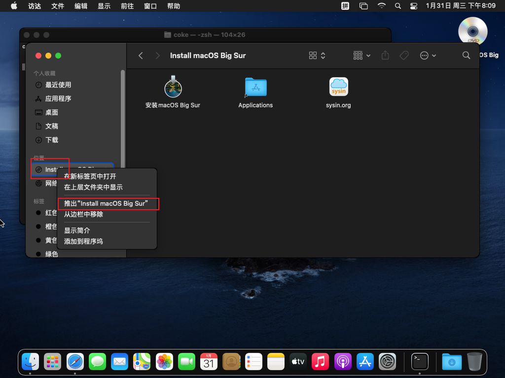The height and width of the screenshot is (378, 505).
Task: Open the 编辑 menu
Action: click(81, 6)
